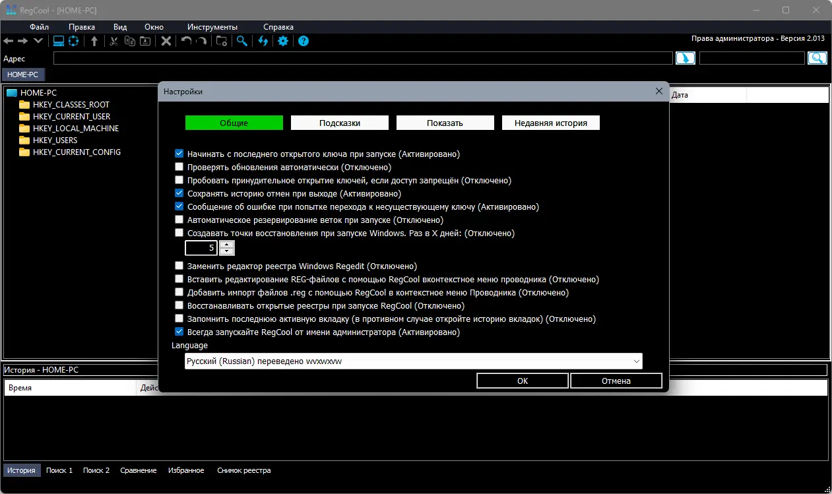Toggle replacing Windows Regedit checkbox
The height and width of the screenshot is (494, 832).
(x=179, y=266)
